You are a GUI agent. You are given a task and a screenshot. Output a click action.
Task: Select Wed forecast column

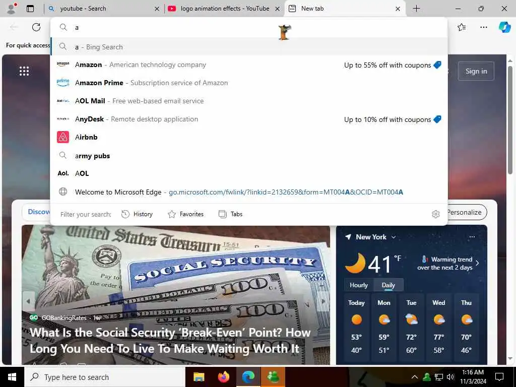439,327
